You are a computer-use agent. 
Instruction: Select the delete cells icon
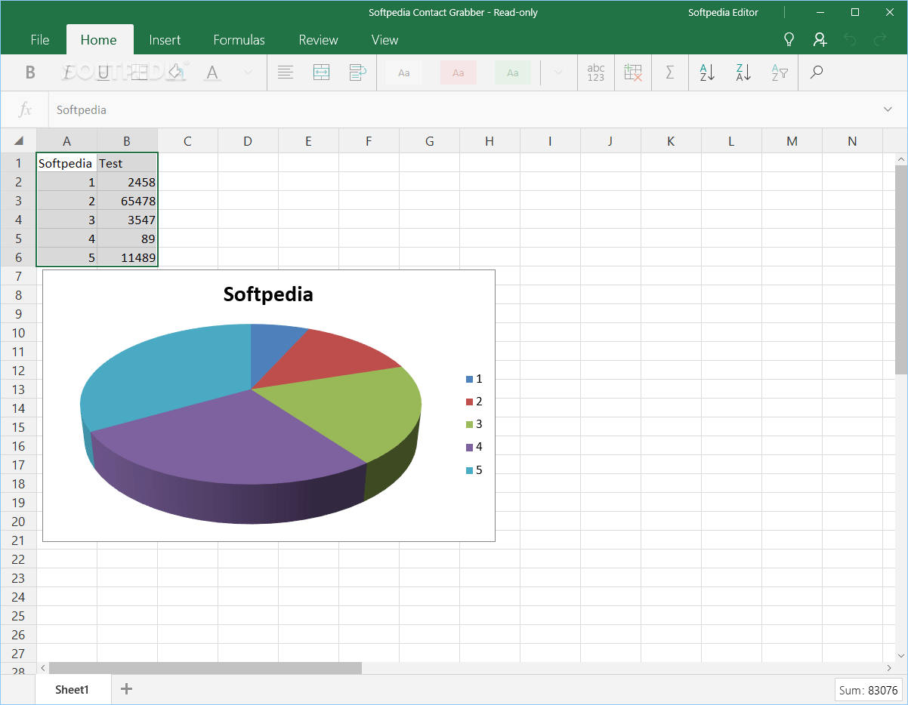click(x=632, y=72)
